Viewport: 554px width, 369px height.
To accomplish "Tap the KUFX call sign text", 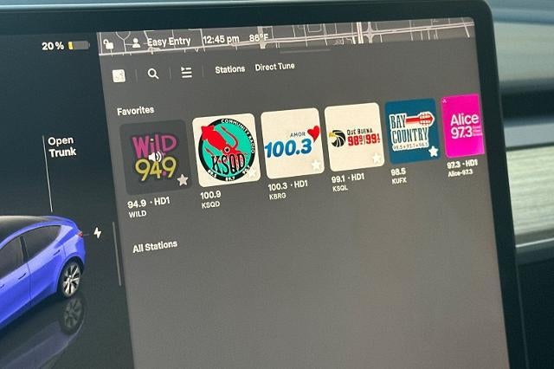I will pos(399,181).
